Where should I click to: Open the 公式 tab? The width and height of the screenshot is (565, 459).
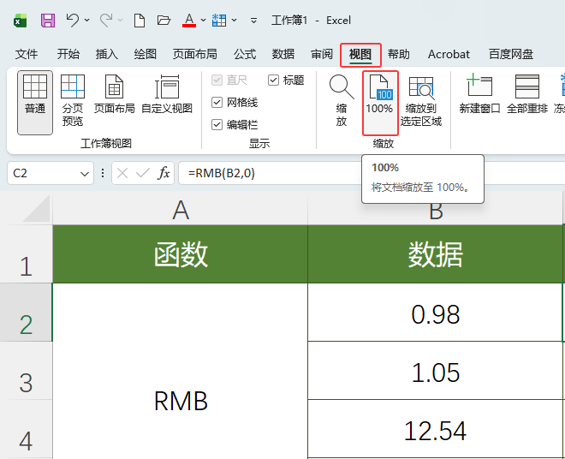click(x=245, y=54)
